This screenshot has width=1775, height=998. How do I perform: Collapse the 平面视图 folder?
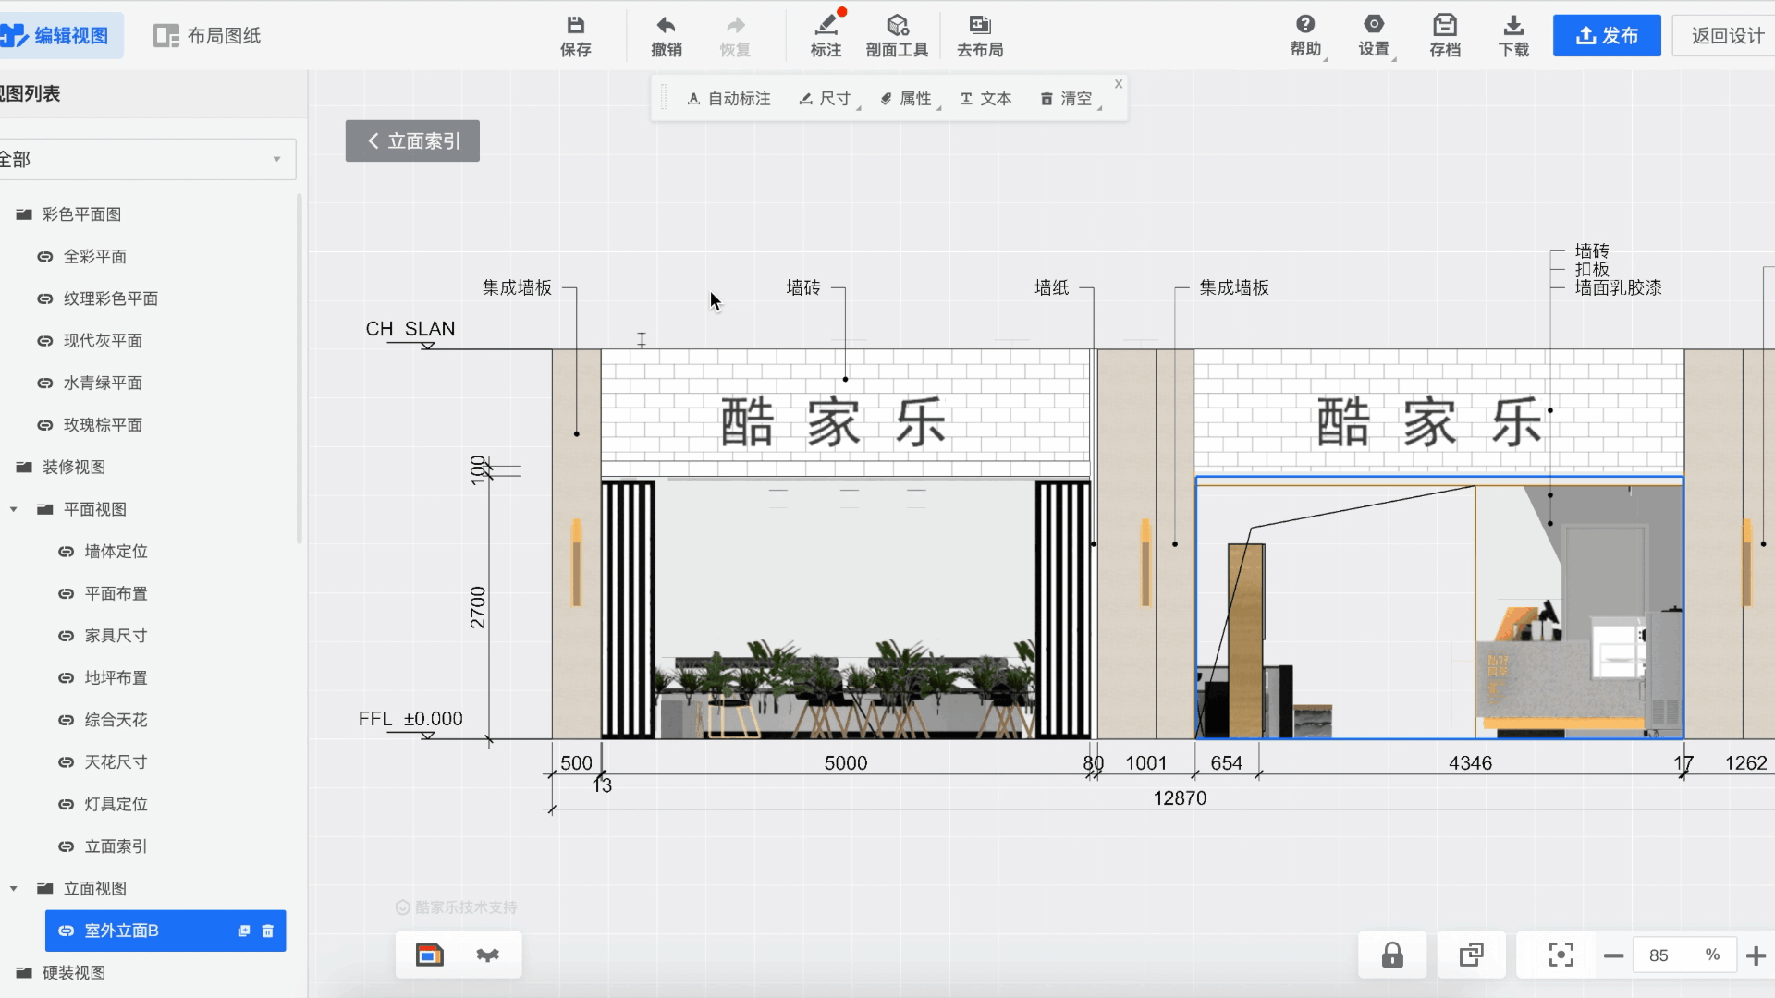pos(14,509)
